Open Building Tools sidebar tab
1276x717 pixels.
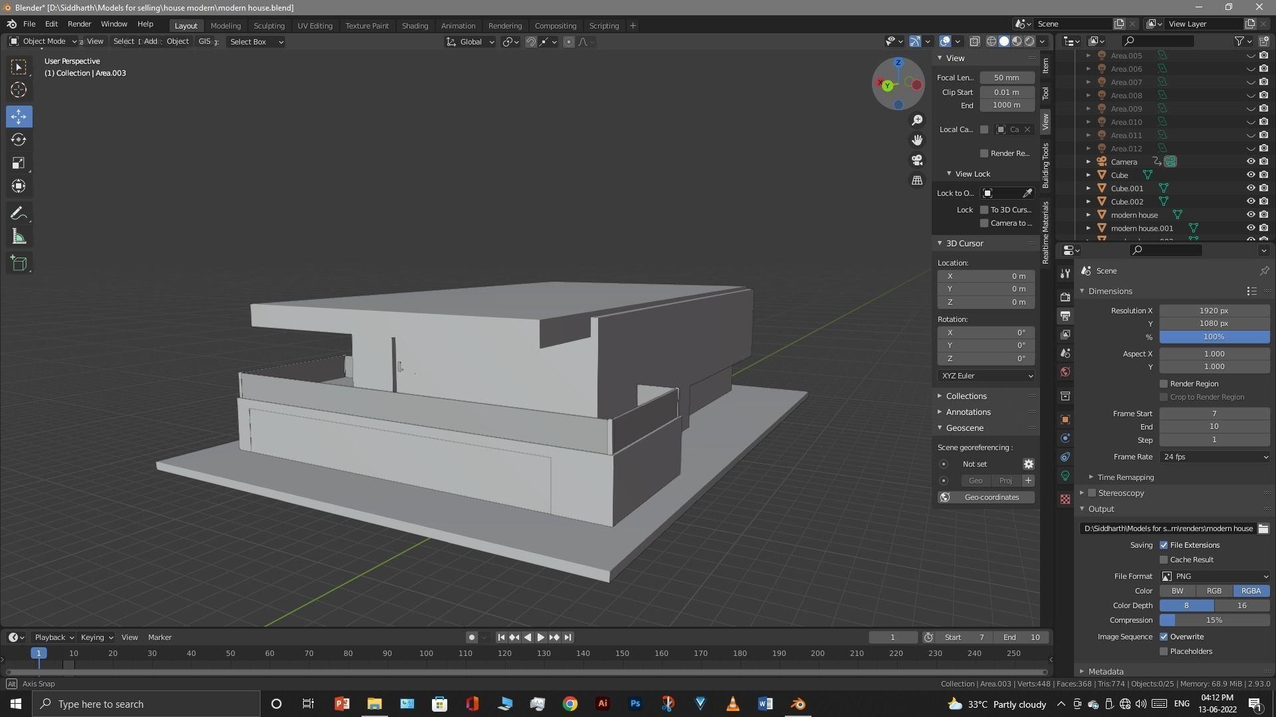coord(1045,165)
